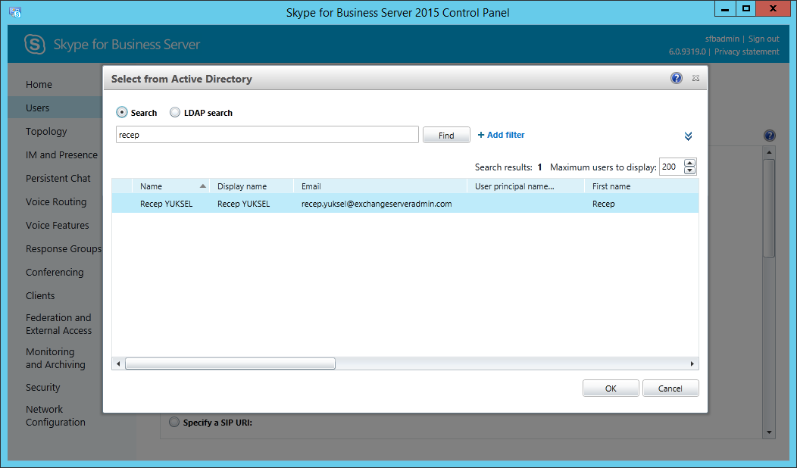Increase maximum users to display value
Screen dimensions: 797x468
[x=689, y=163]
